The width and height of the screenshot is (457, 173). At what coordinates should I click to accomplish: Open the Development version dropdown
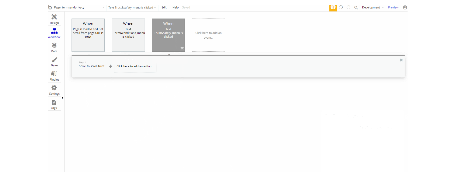click(373, 7)
